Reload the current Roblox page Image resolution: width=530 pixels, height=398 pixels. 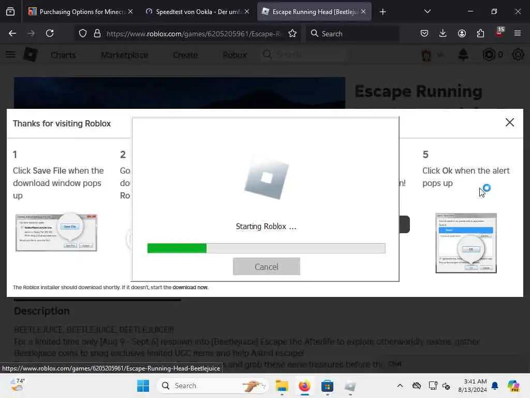pyautogui.click(x=50, y=33)
